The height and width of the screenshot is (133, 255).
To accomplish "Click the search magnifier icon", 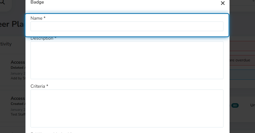I will tap(2, 2).
